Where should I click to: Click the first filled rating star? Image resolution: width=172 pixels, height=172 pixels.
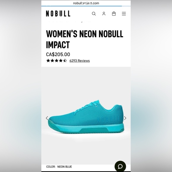point(48,60)
